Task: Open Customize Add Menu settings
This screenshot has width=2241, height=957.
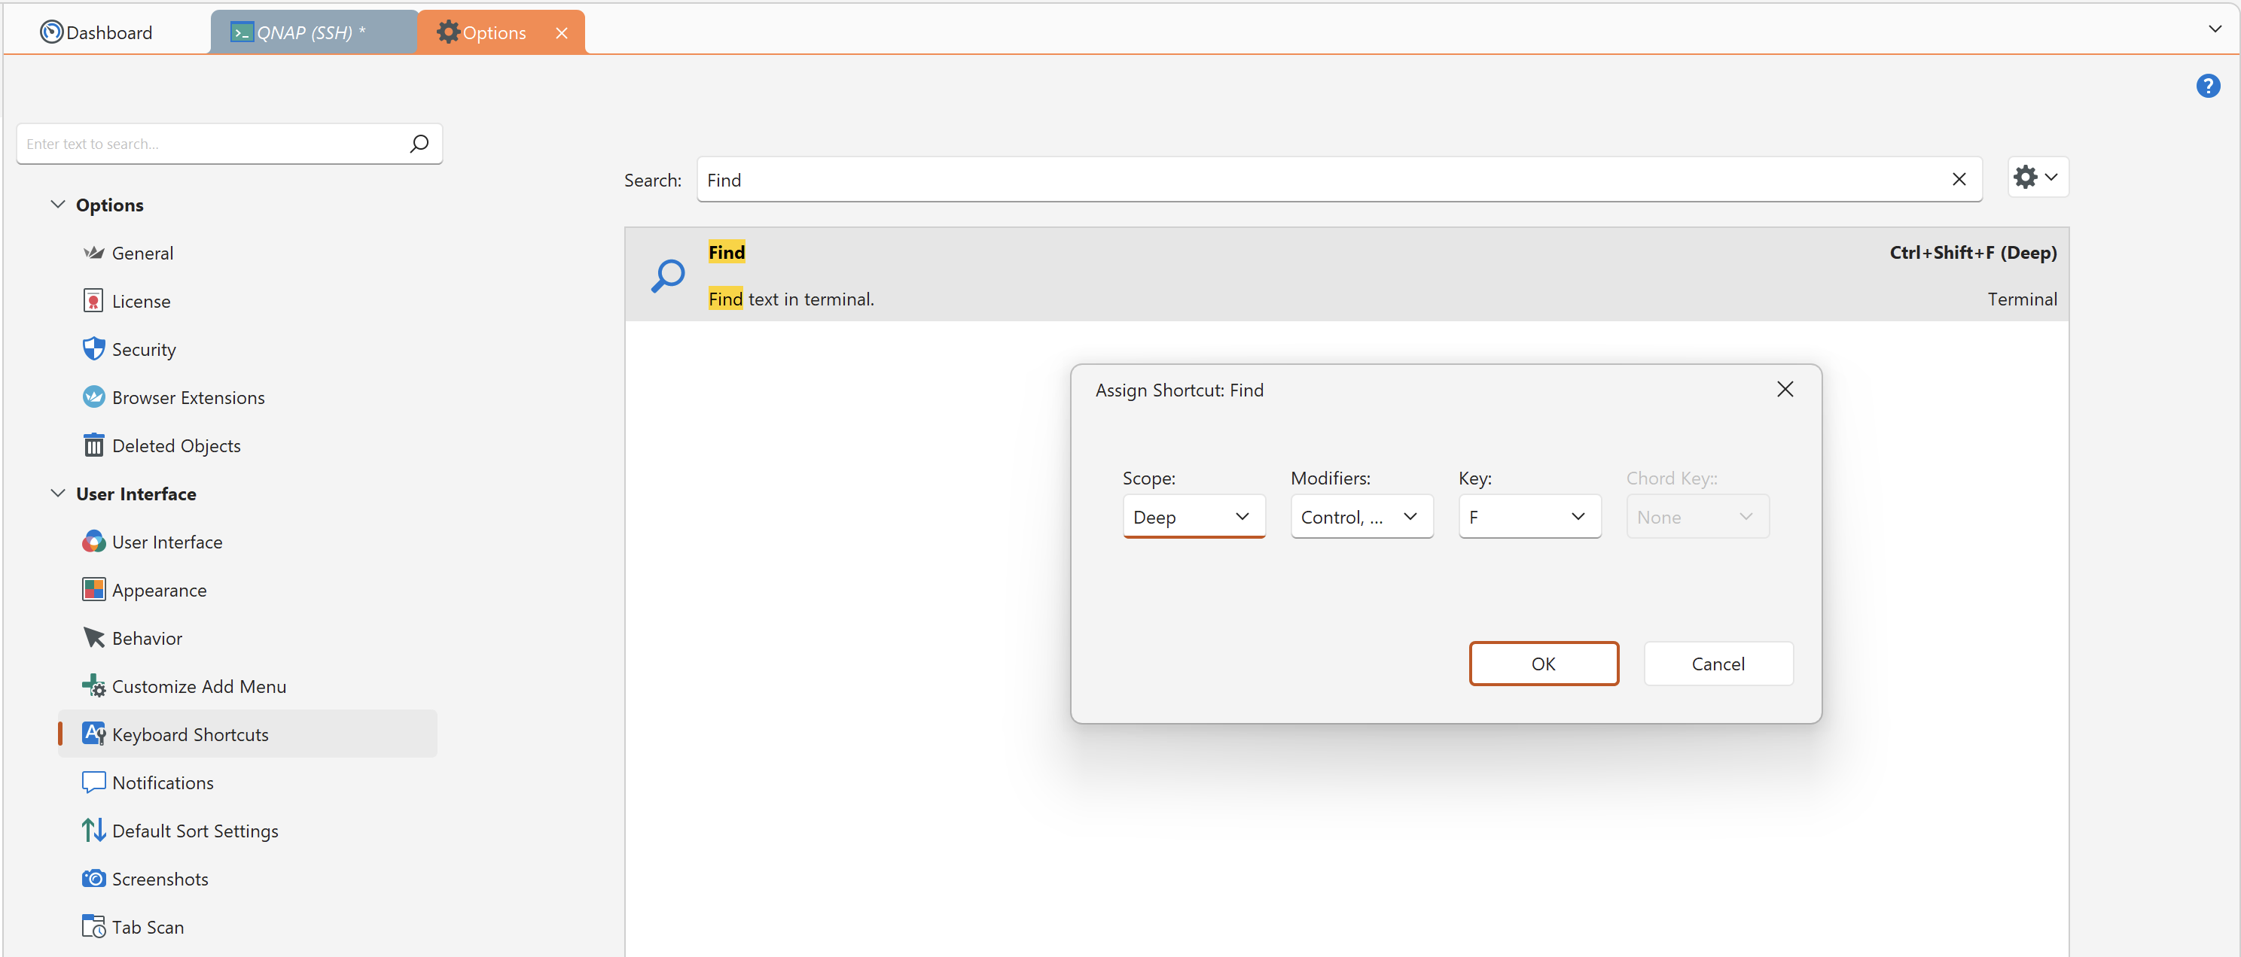Action: pyautogui.click(x=198, y=687)
